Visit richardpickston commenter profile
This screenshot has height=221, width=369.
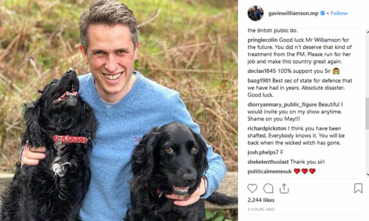tap(267, 128)
